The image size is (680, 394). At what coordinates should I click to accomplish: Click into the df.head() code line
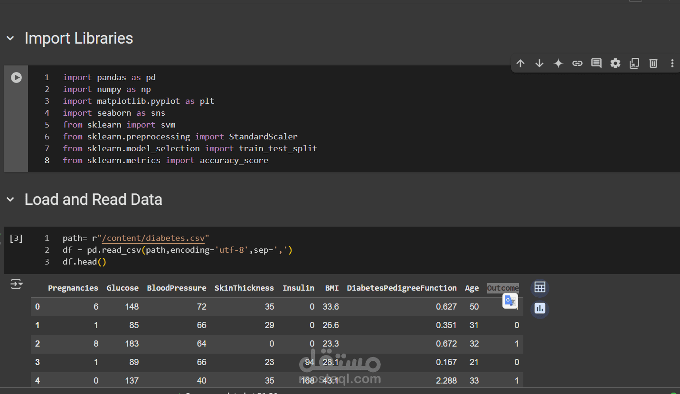(85, 262)
